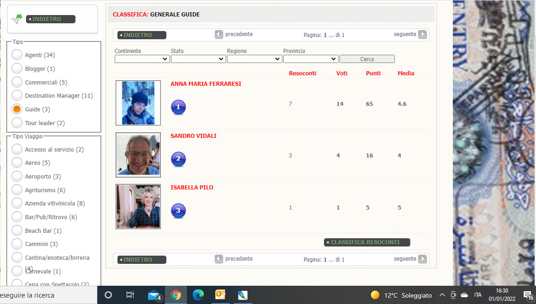Select Carnevale (1) trip type
Screen dimensions: 536x304
click(x=17, y=271)
